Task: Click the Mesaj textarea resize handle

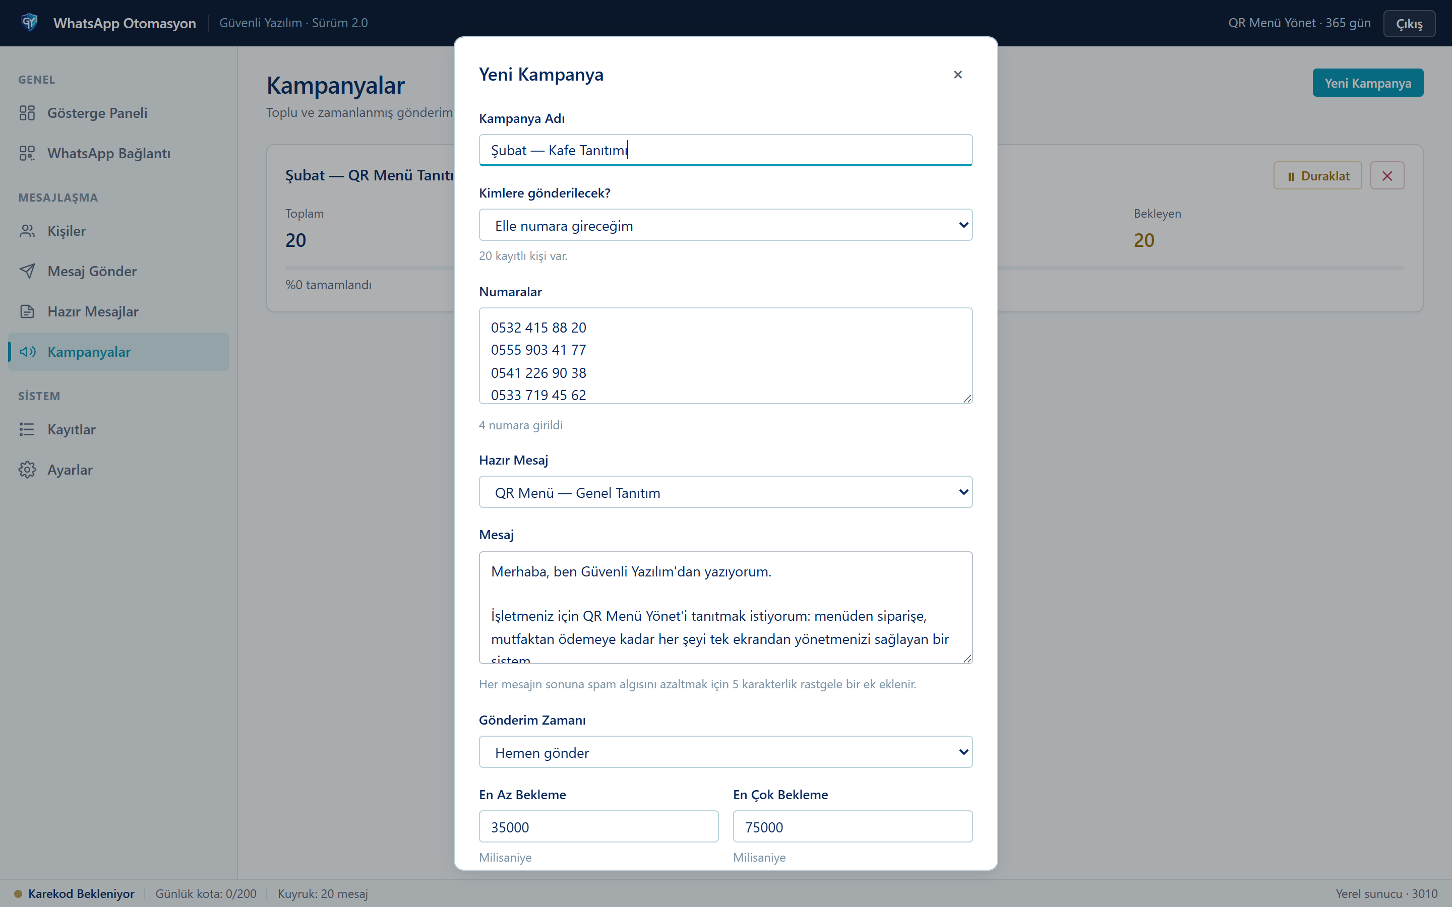Action: pyautogui.click(x=967, y=658)
